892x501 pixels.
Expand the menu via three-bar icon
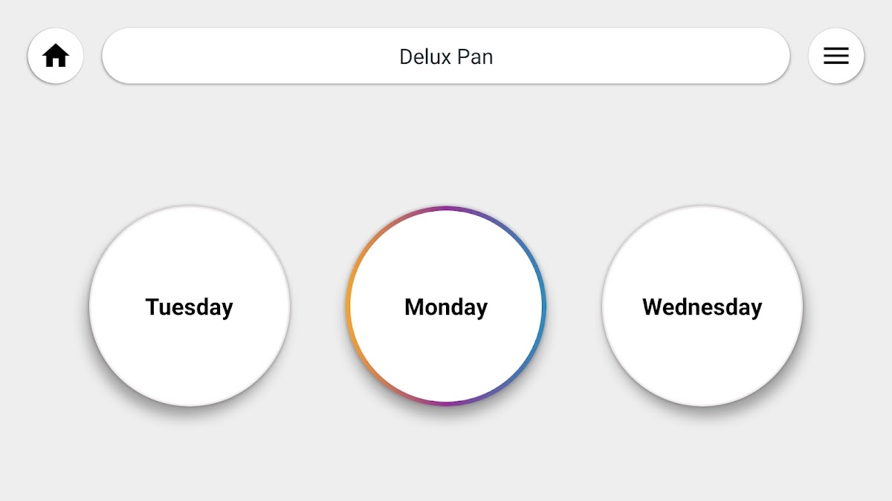click(836, 56)
